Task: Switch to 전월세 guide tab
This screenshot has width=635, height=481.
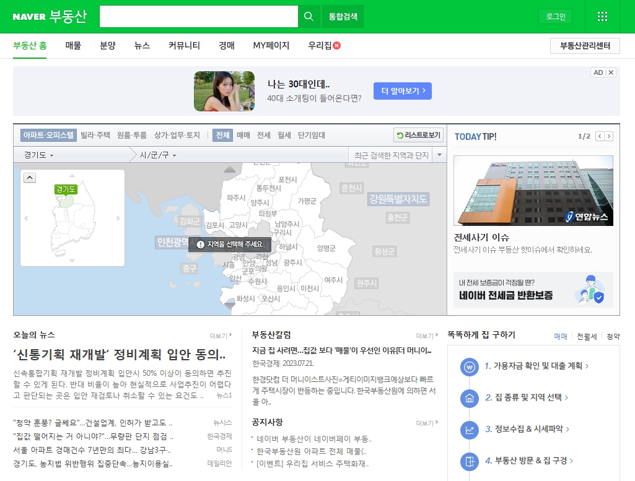Action: click(x=587, y=337)
